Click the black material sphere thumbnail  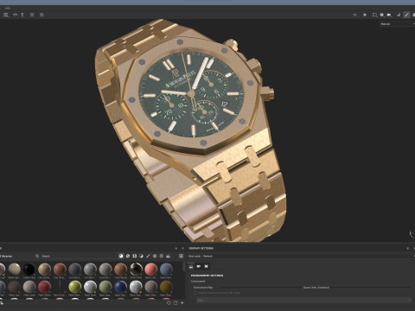[x=29, y=270]
